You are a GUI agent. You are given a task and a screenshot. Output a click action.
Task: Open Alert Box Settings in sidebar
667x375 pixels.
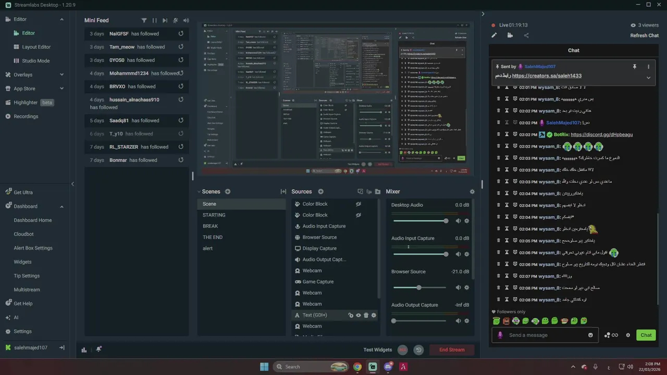[x=33, y=248]
